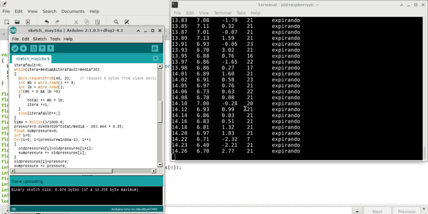Open Terminal Help menu
The width and height of the screenshot is (428, 214).
point(255,13)
